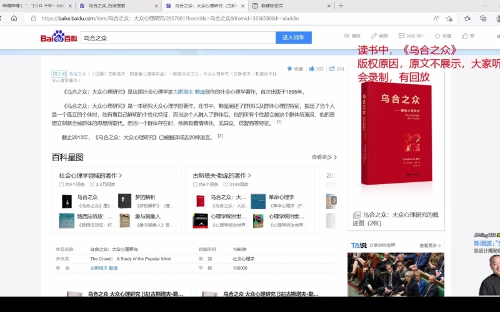500x312 pixels.
Task: Open a new browser tab with plus
Action: point(341,6)
